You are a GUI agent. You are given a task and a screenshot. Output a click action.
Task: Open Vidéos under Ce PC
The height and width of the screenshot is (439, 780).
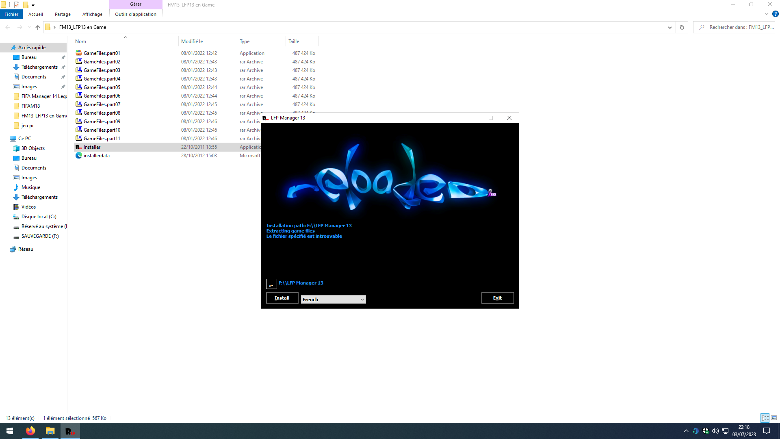click(28, 207)
